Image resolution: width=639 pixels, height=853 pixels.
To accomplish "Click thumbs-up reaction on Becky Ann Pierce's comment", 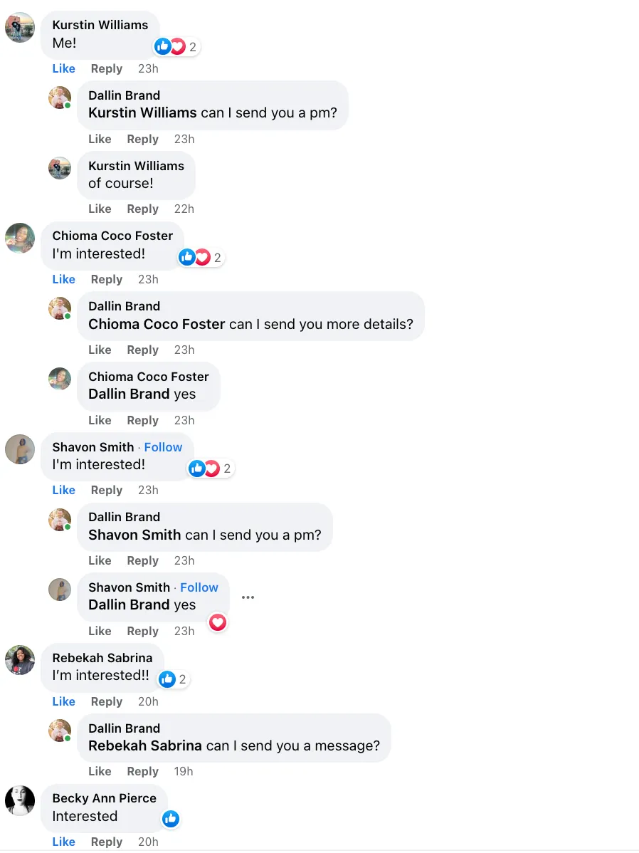I will (170, 819).
